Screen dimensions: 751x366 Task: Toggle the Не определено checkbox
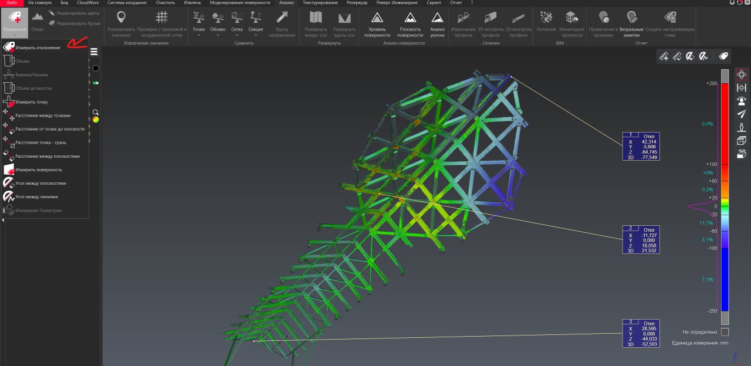(725, 332)
